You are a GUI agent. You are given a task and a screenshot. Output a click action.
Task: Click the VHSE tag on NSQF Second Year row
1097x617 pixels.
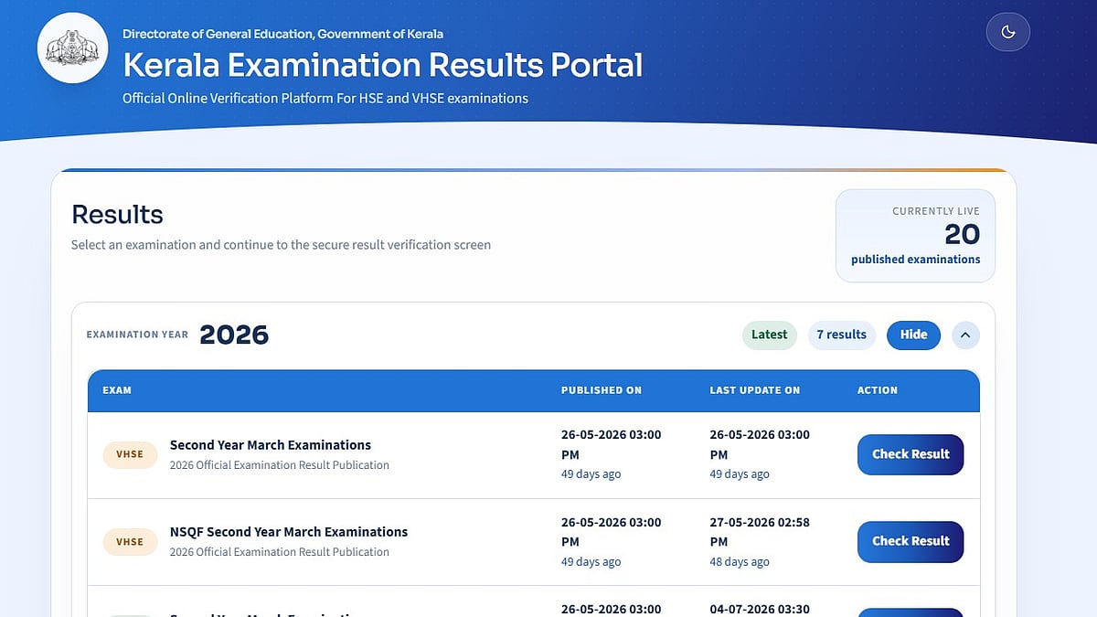[130, 541]
